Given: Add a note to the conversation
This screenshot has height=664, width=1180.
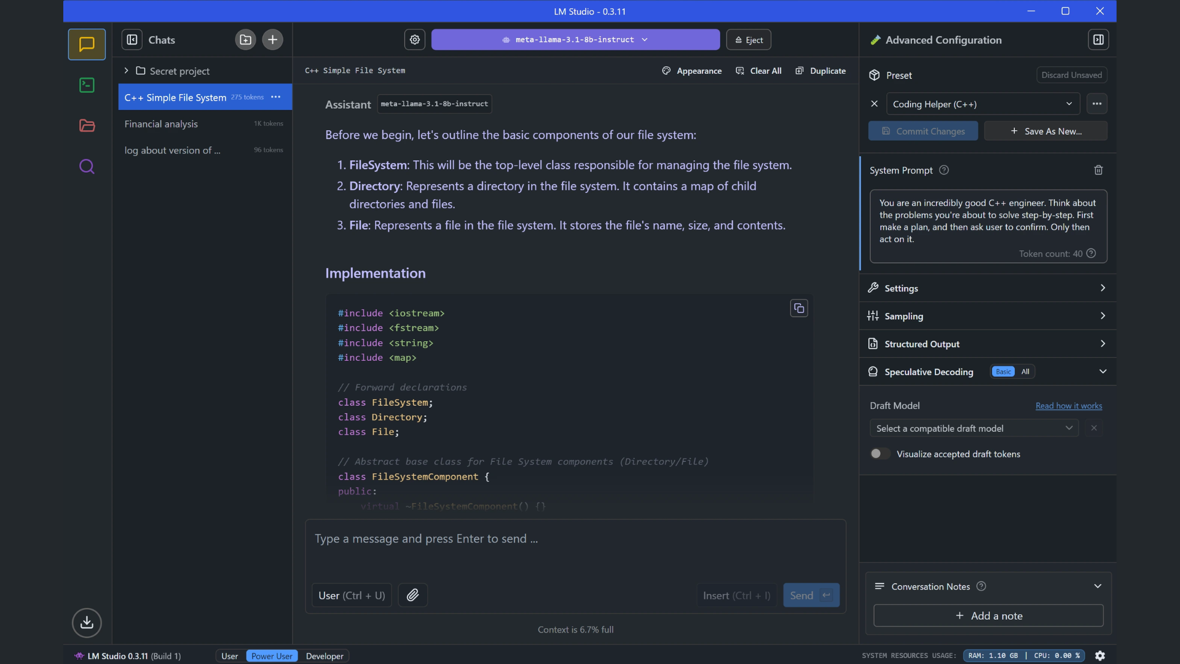Looking at the screenshot, I should [x=988, y=615].
